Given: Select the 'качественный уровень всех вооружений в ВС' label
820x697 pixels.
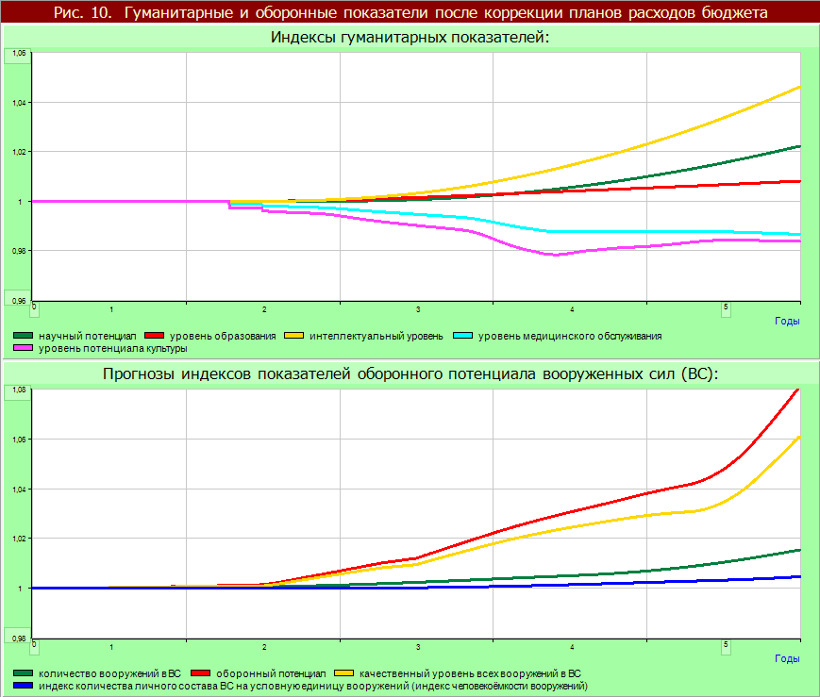Looking at the screenshot, I should click(x=470, y=674).
